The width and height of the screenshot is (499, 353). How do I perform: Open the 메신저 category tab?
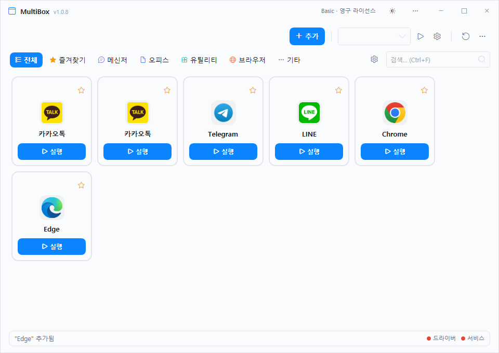coord(113,60)
